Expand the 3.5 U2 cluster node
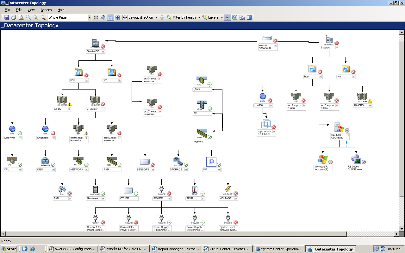 70,109
